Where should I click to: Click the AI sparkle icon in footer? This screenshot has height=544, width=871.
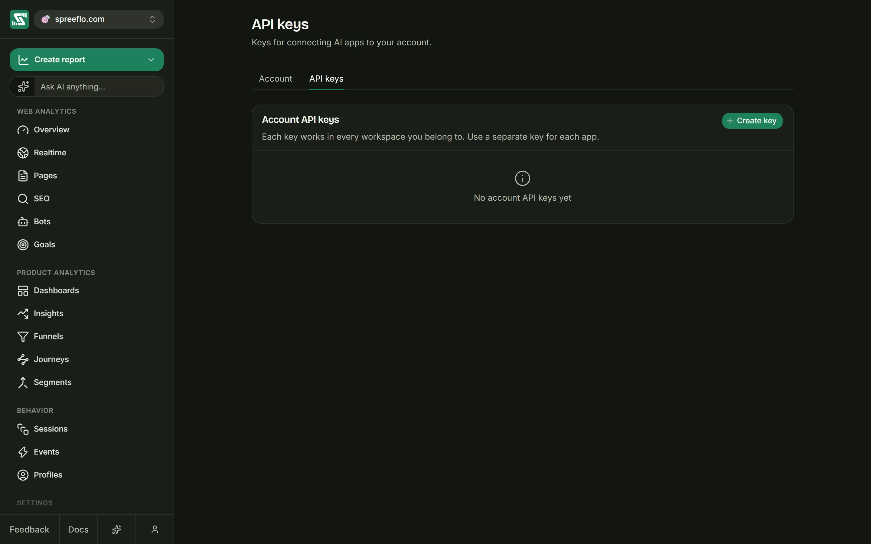[x=117, y=529]
